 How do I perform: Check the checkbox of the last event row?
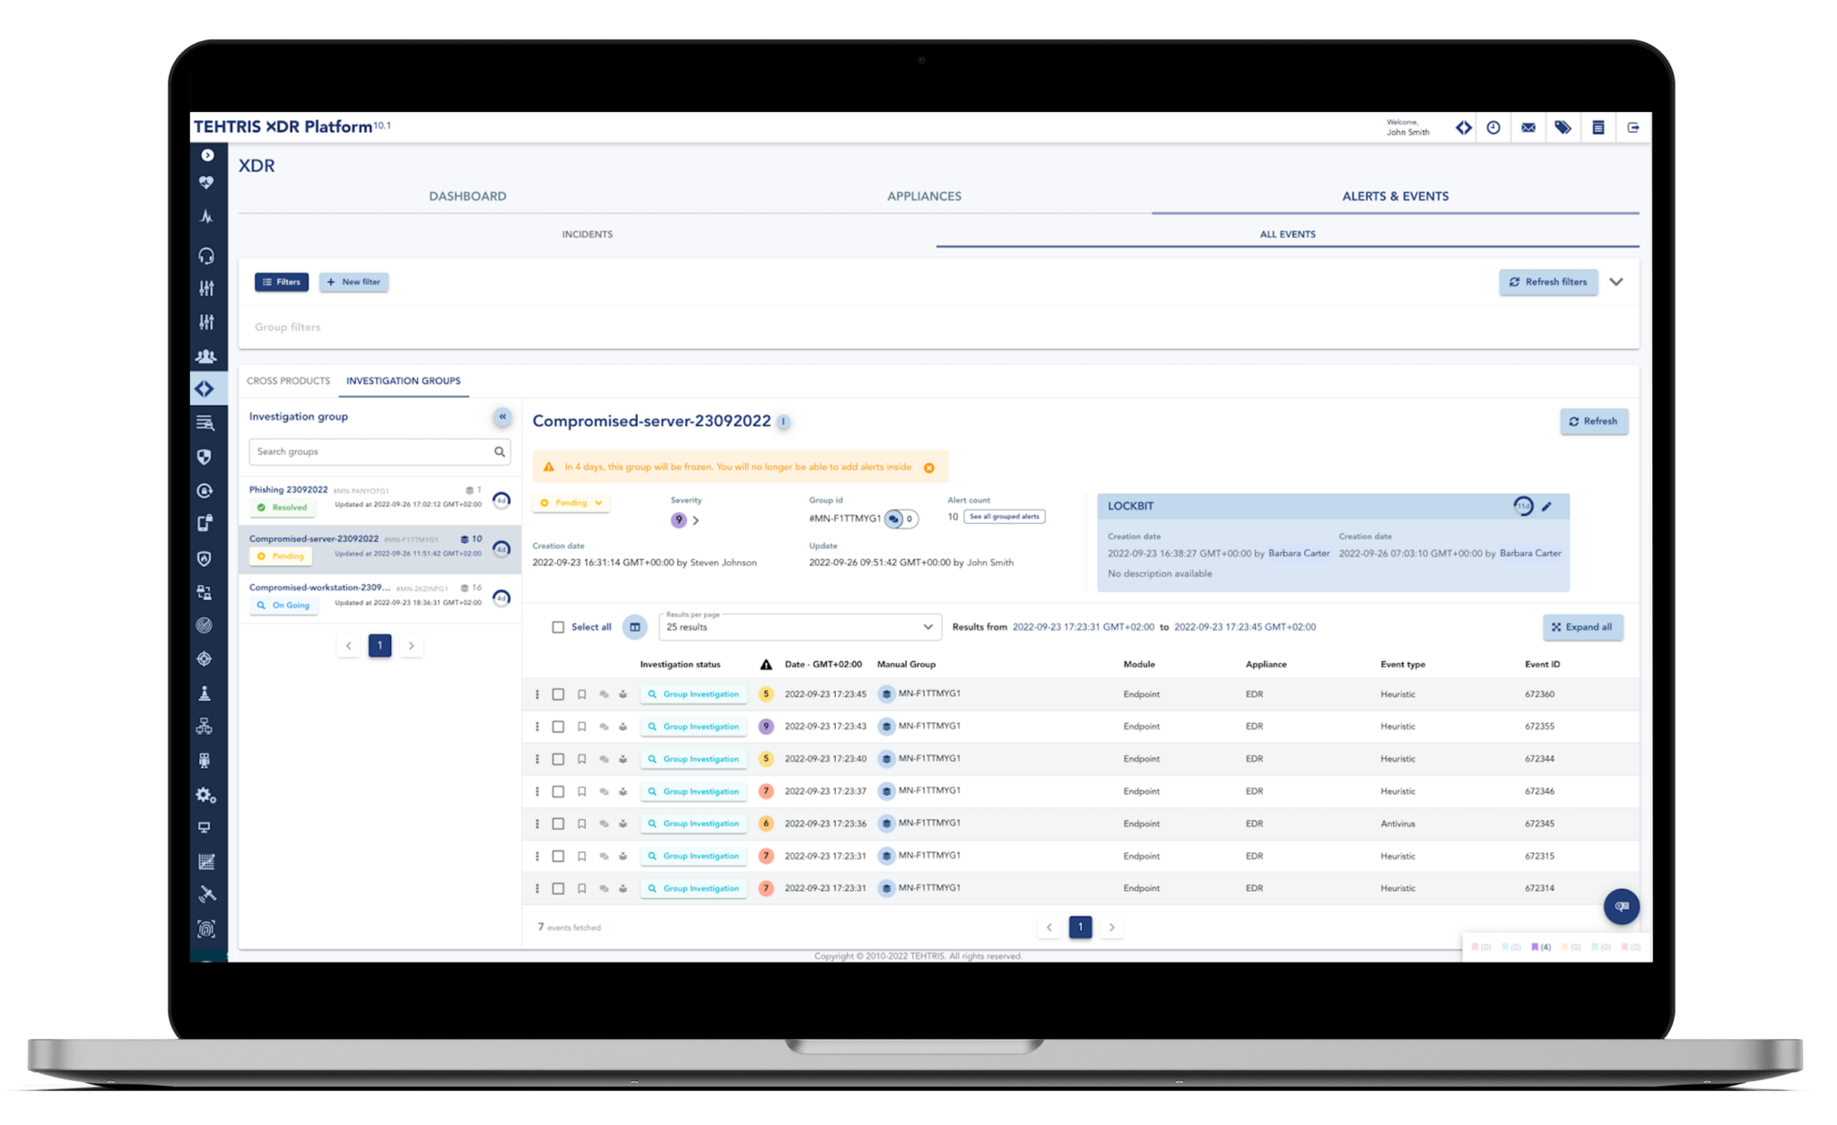tap(558, 888)
